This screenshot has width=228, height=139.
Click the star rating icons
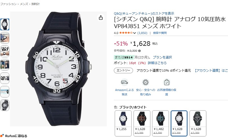[126, 33]
